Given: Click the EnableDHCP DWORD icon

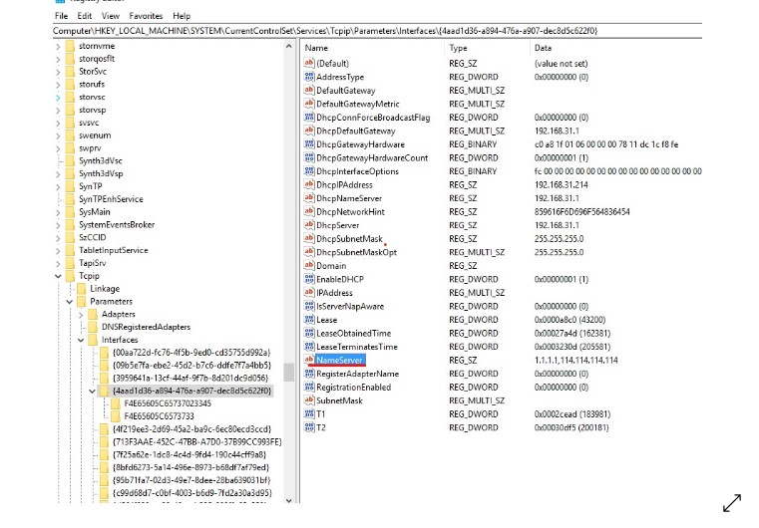Looking at the screenshot, I should coord(309,279).
